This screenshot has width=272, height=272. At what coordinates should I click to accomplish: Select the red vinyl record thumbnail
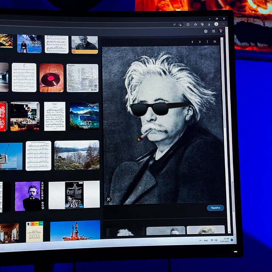51,78
